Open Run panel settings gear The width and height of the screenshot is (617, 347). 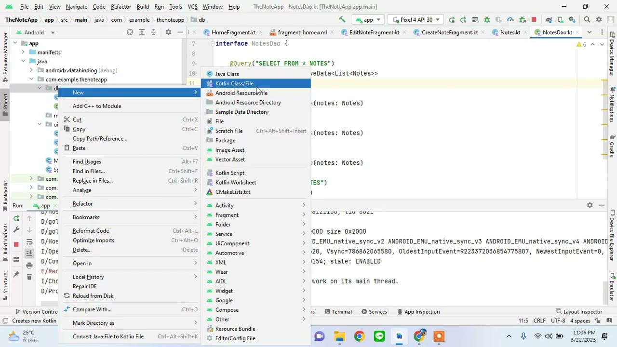click(590, 205)
